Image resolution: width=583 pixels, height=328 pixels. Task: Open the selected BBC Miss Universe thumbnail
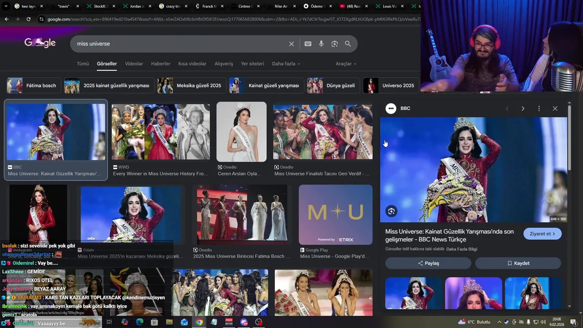point(56,132)
